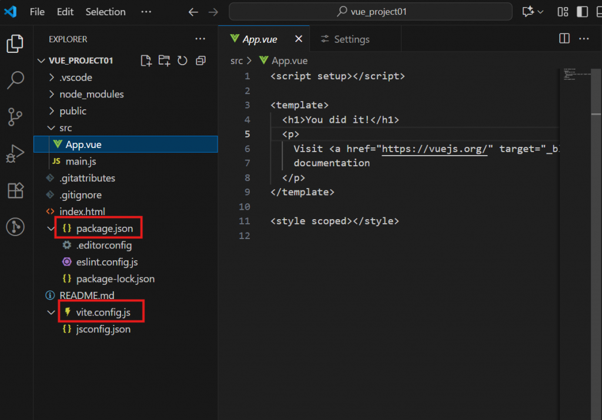Open eslint.config.js file
Image resolution: width=602 pixels, height=420 pixels.
[126, 262]
